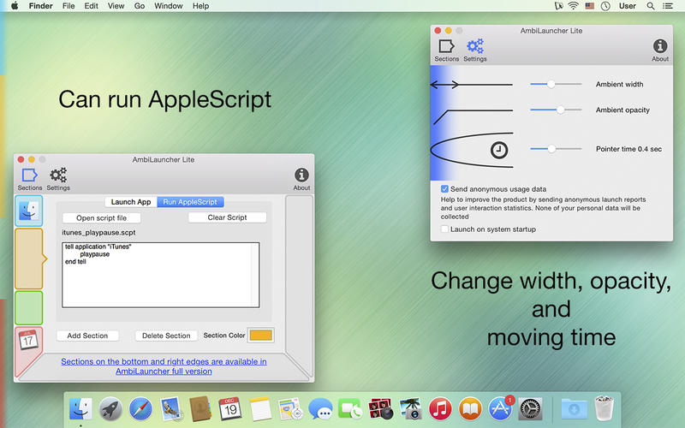
Task: Click the Sections icon in left AmbiLauncher window
Action: [x=29, y=175]
